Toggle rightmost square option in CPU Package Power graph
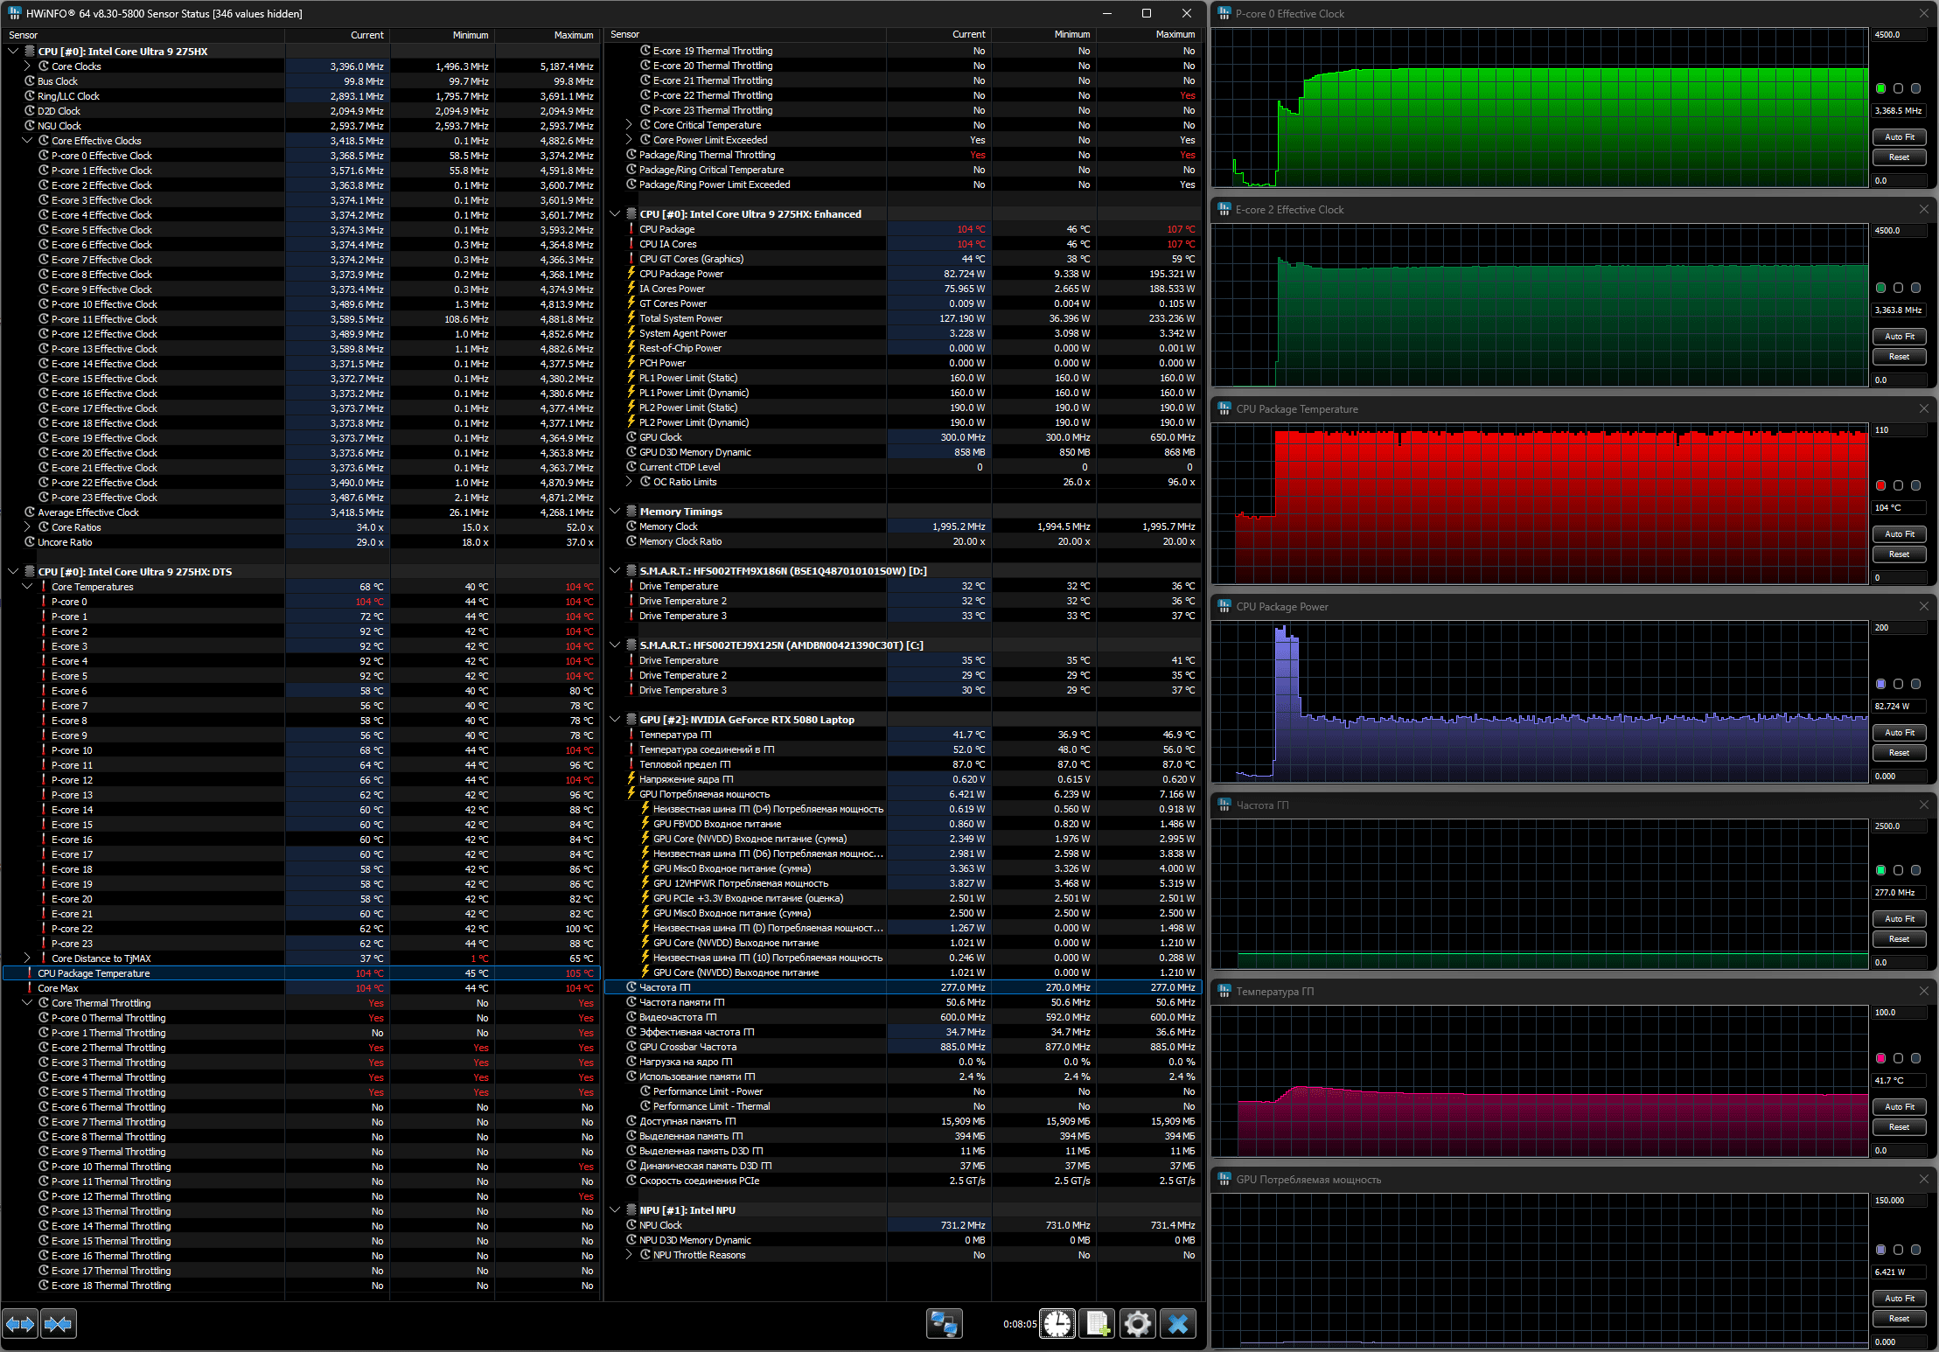This screenshot has width=1939, height=1352. [x=1915, y=684]
